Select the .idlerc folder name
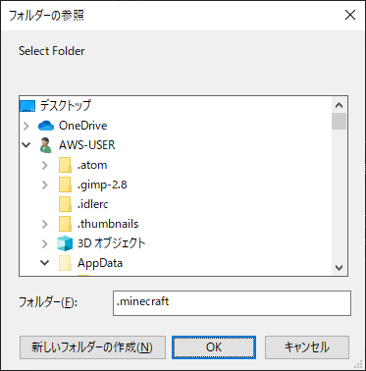The height and width of the screenshot is (371, 366). pyautogui.click(x=92, y=204)
